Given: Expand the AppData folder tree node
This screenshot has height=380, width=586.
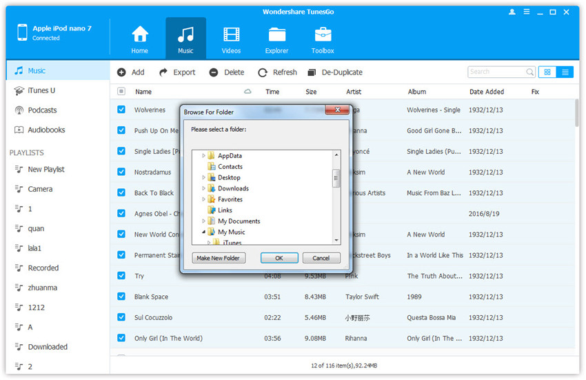Looking at the screenshot, I should point(204,156).
